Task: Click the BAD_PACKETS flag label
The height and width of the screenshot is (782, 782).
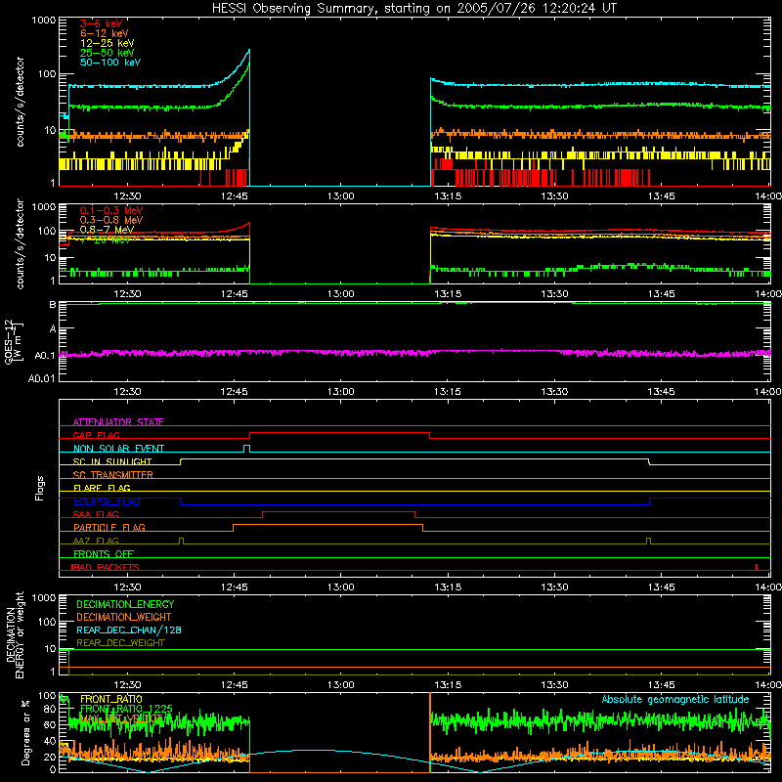Action: [x=106, y=567]
